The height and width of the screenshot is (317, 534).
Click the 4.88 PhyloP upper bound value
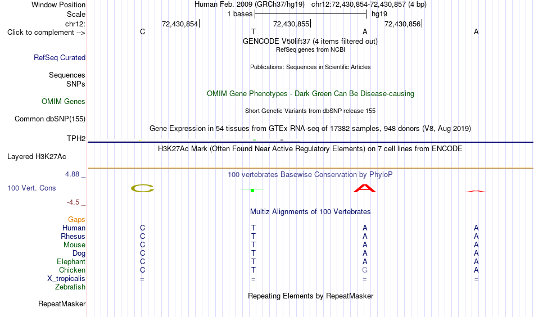click(x=72, y=174)
